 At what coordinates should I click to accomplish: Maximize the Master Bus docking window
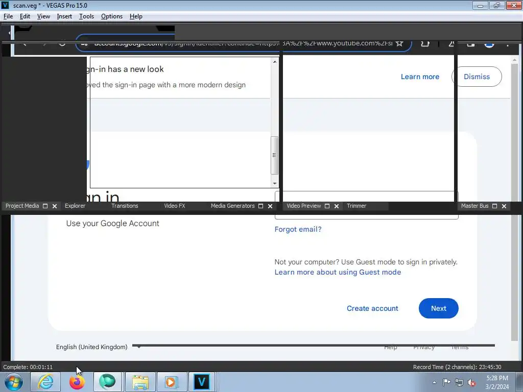(x=494, y=206)
